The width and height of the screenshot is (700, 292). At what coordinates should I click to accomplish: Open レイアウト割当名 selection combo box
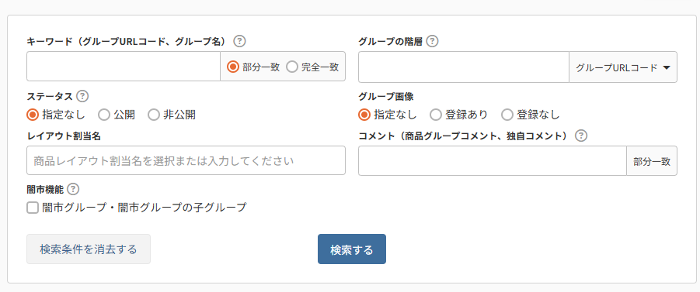click(x=186, y=160)
